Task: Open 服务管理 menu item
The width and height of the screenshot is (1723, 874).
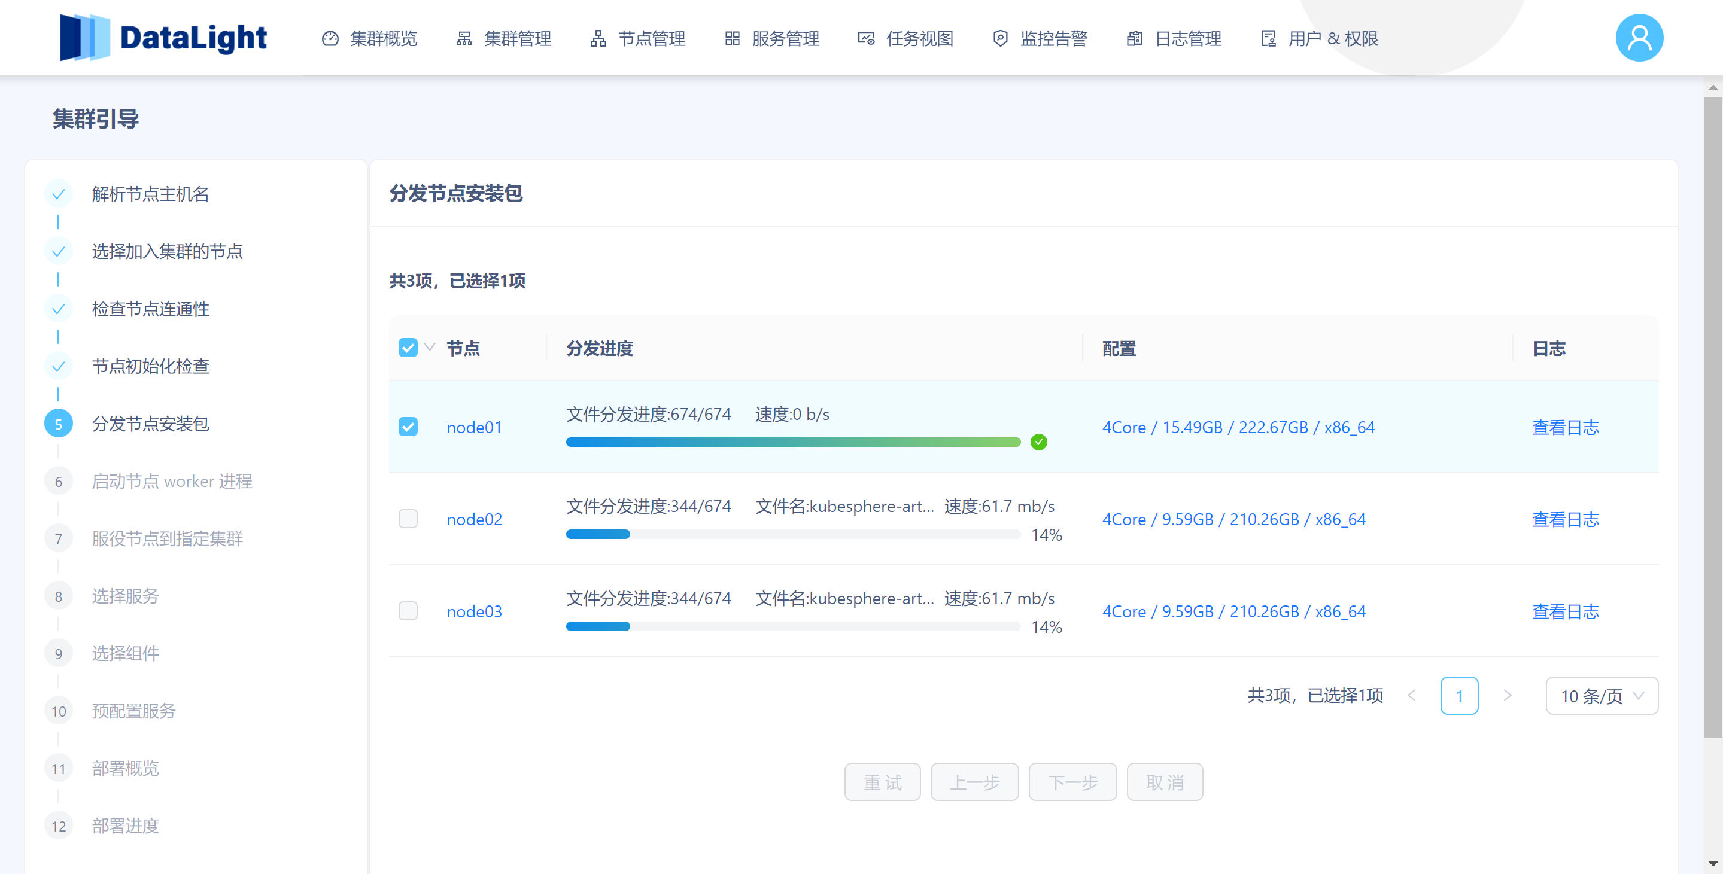Action: point(772,39)
